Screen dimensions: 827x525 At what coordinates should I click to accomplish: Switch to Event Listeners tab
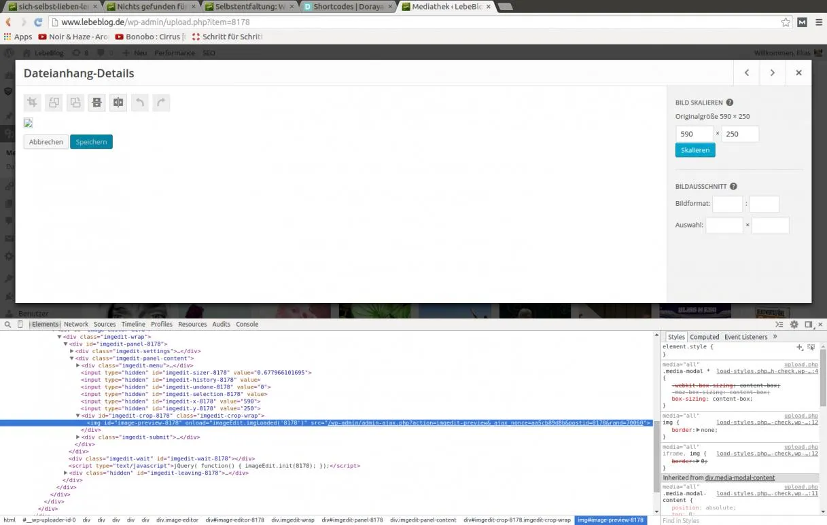coord(746,337)
